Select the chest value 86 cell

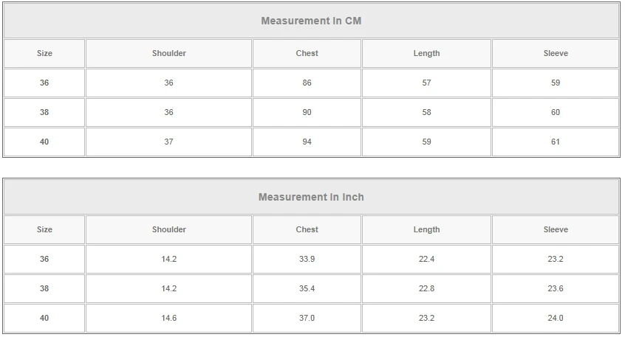click(x=307, y=83)
